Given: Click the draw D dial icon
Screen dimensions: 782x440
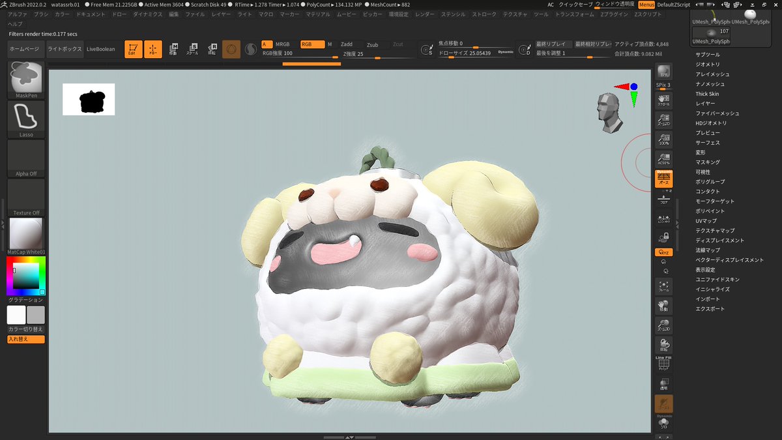Looking at the screenshot, I should click(525, 50).
